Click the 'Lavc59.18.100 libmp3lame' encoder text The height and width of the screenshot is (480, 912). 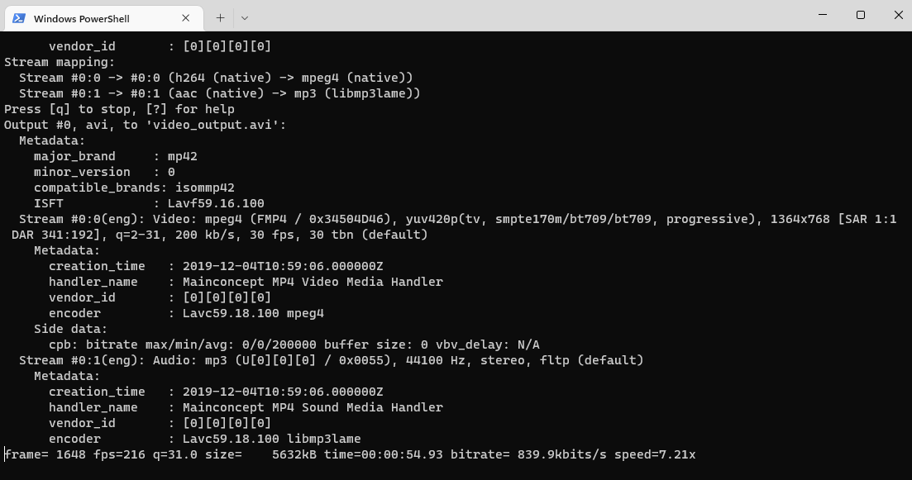pos(265,439)
